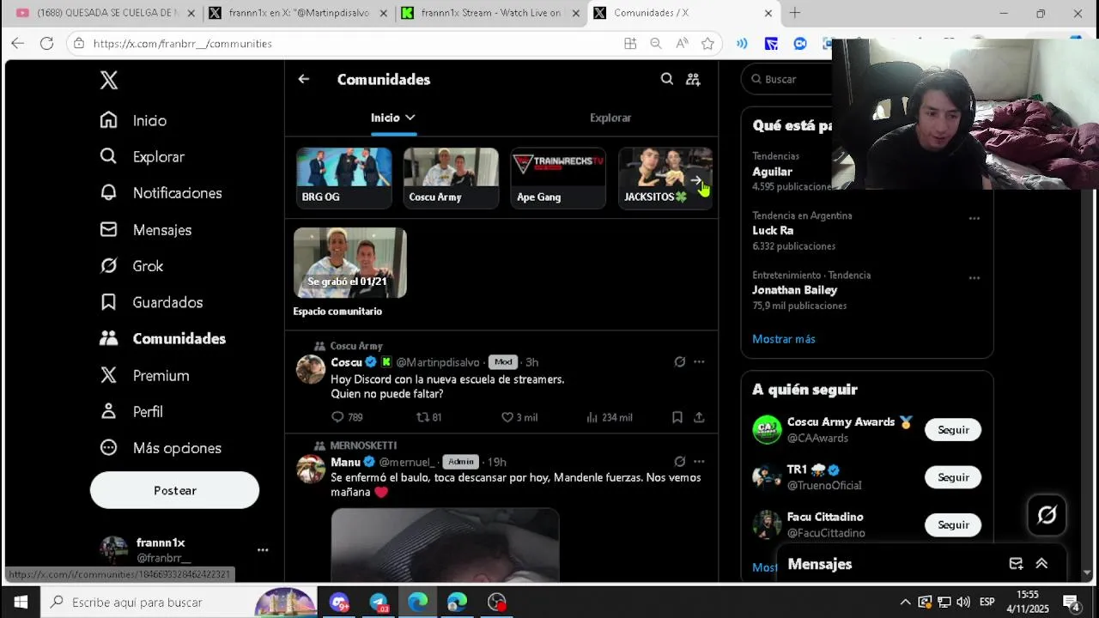
Task: Click the create community people icon
Action: 693,79
